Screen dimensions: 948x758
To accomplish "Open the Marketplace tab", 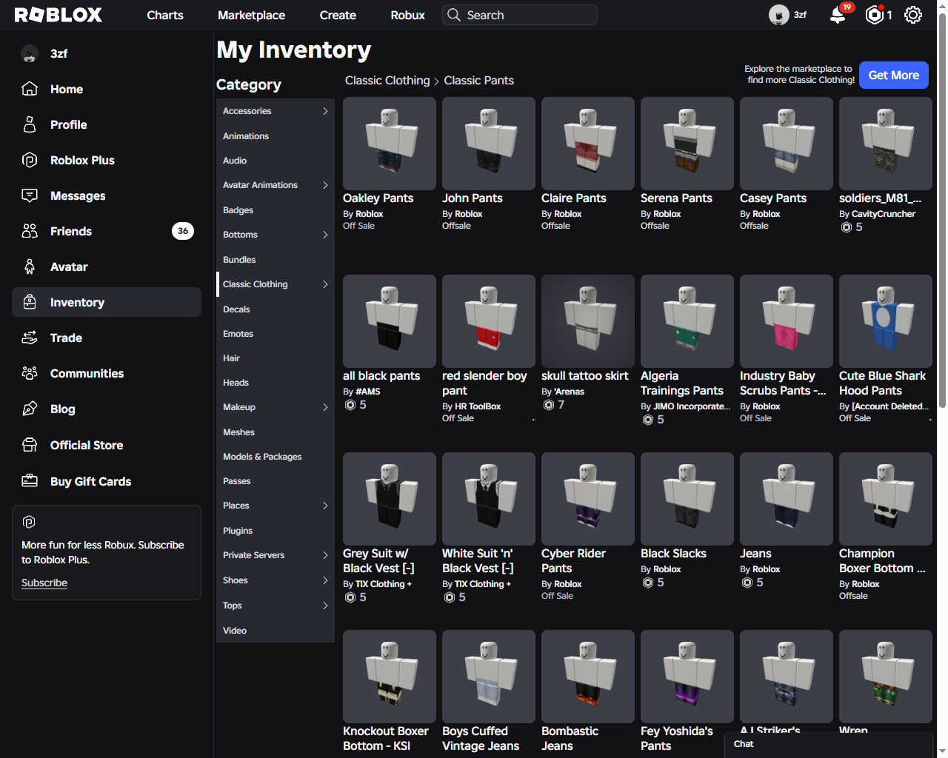I will (x=251, y=15).
